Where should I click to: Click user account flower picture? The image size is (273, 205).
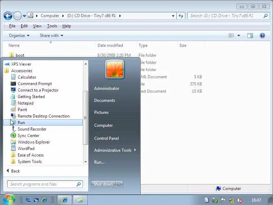115,69
